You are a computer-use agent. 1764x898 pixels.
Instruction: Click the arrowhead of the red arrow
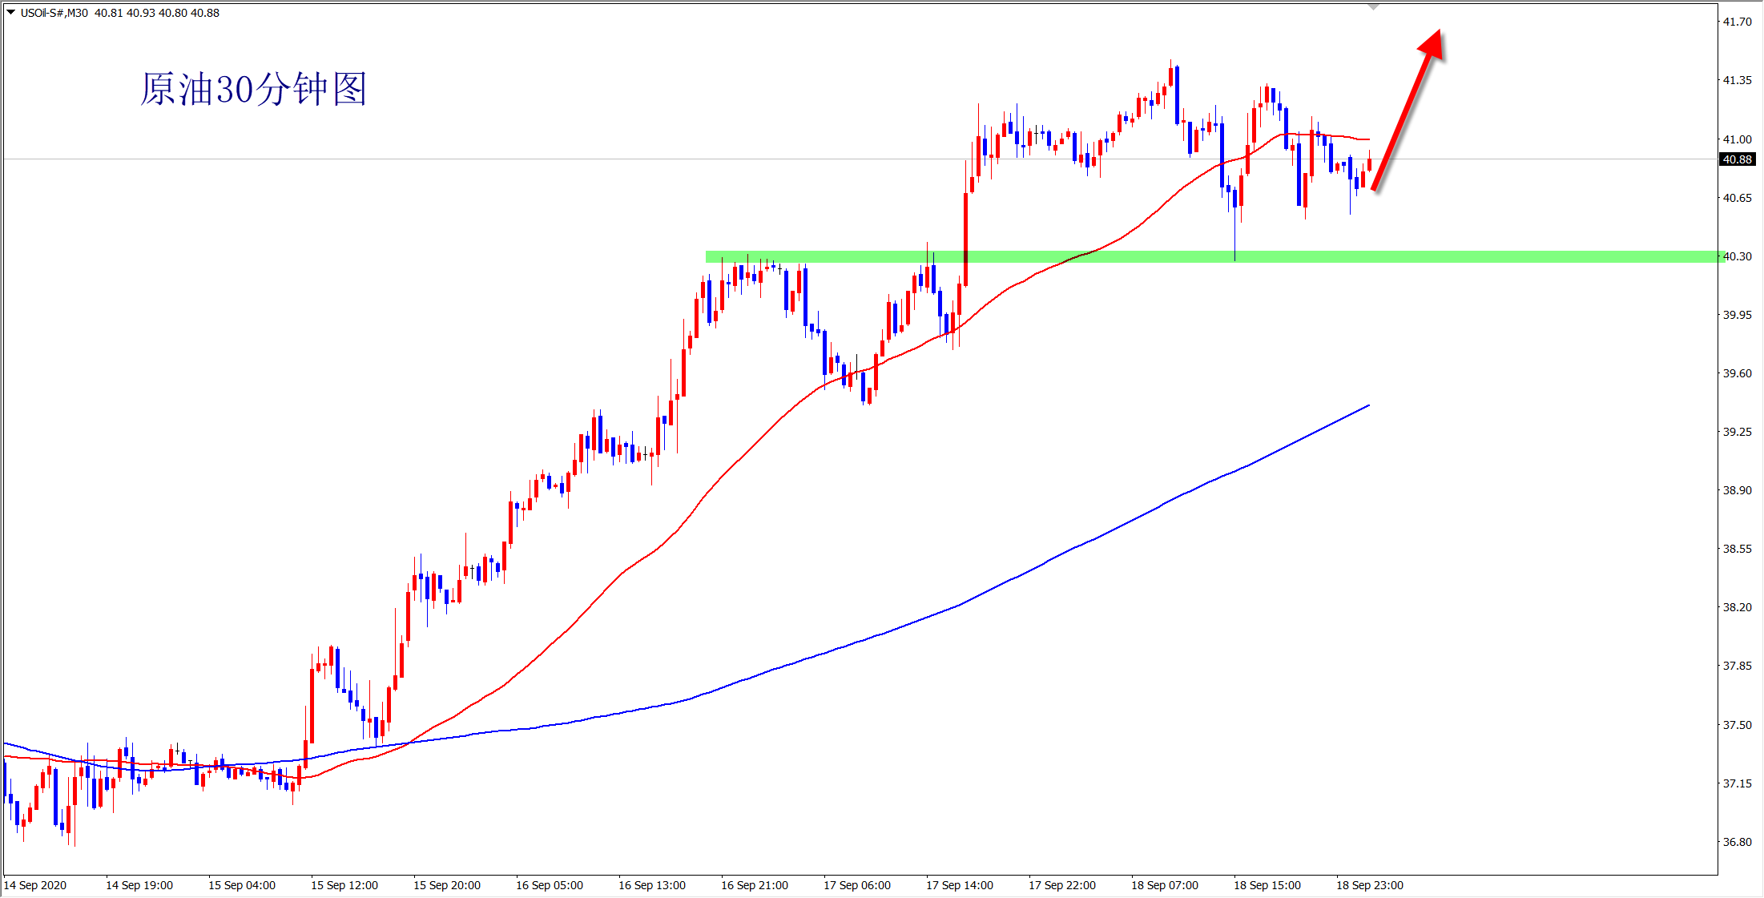1432,45
